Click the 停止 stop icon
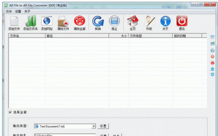This screenshot has height=136, width=218. [114, 21]
